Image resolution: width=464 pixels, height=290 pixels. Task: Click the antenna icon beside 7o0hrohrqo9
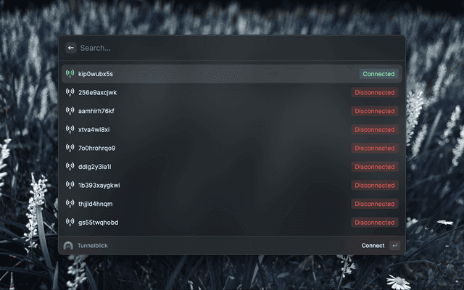tap(70, 148)
